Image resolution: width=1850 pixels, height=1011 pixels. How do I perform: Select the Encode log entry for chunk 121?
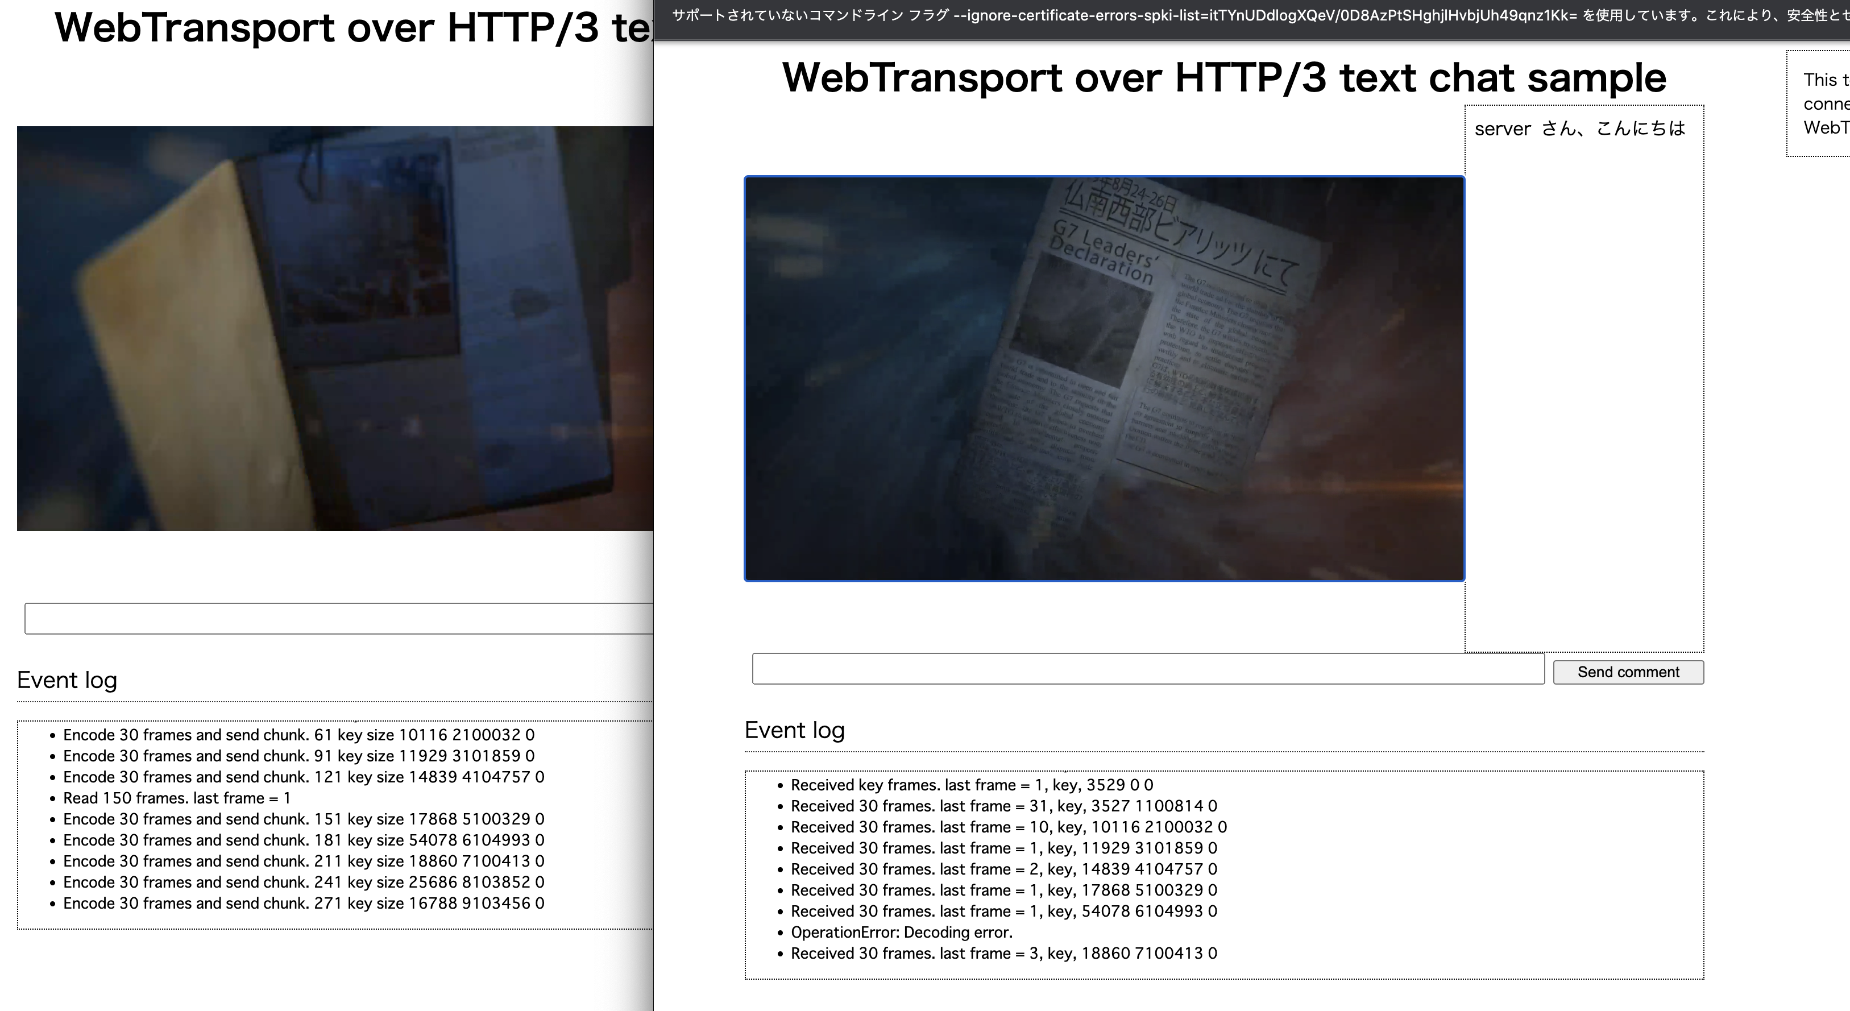304,777
